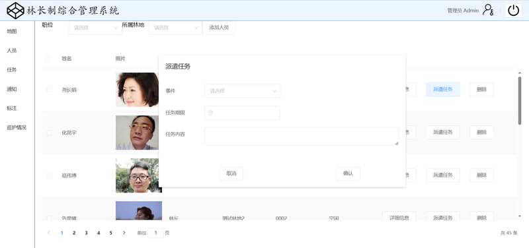Click the 管理员 Admin label
The height and width of the screenshot is (248, 529).
tap(463, 11)
